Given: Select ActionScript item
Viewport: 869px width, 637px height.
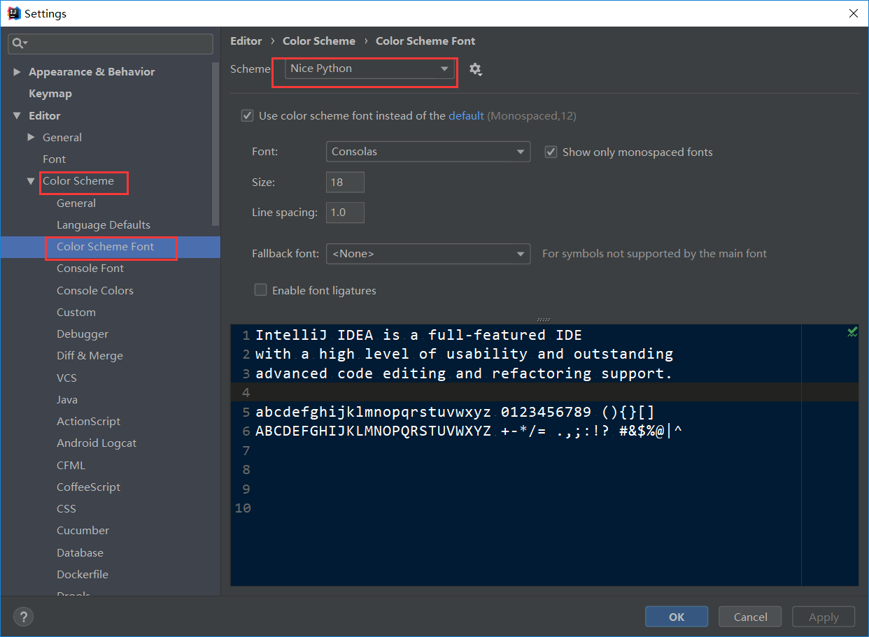Looking at the screenshot, I should (x=88, y=422).
